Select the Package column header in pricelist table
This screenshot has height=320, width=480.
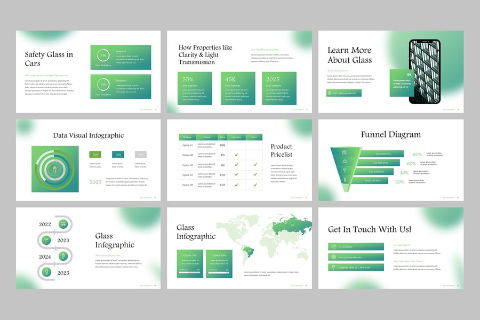(x=187, y=137)
